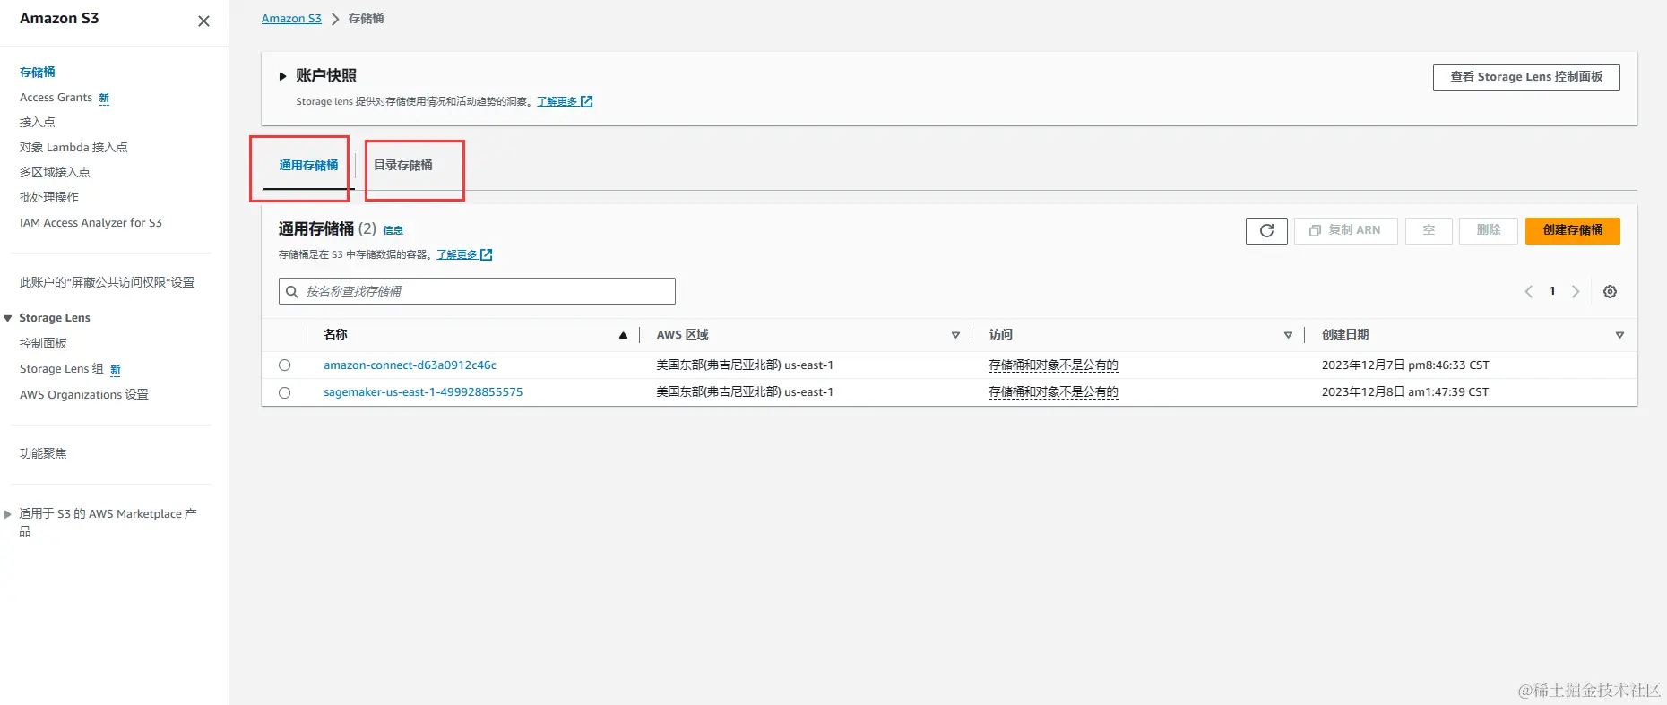
Task: Open IAM Access Analyzer for S3
Action: click(91, 222)
